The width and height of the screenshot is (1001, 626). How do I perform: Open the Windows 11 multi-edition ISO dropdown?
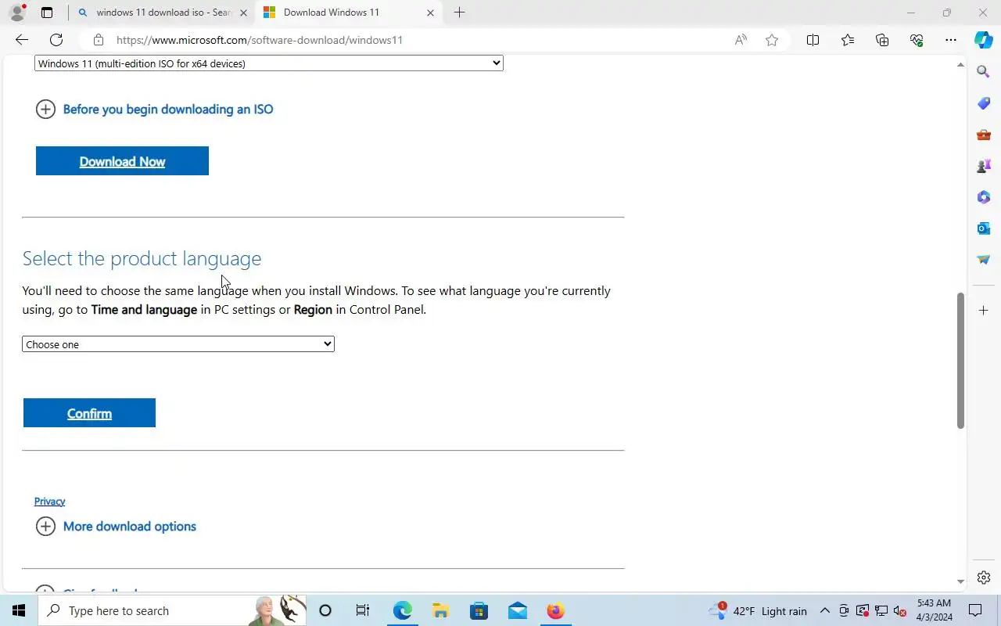[x=268, y=63]
